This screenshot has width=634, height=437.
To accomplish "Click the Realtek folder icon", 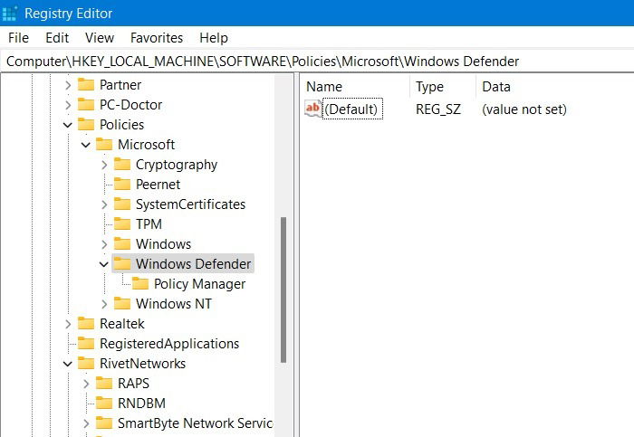I will coord(86,324).
